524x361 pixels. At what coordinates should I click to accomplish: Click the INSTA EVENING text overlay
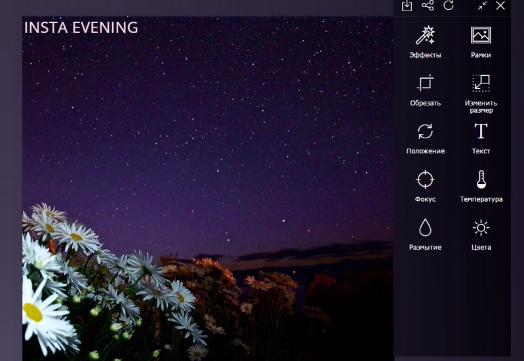81,28
